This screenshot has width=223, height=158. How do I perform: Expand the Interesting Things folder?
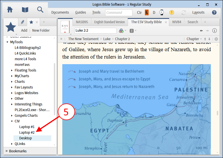[12, 104]
